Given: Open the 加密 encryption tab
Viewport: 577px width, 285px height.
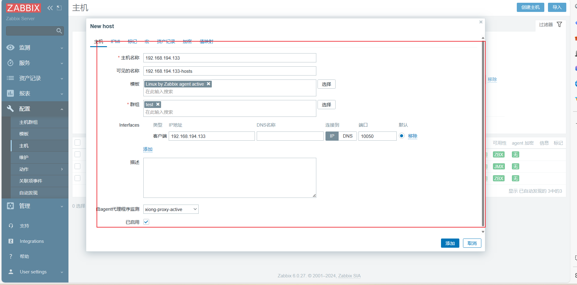Looking at the screenshot, I should pos(187,41).
